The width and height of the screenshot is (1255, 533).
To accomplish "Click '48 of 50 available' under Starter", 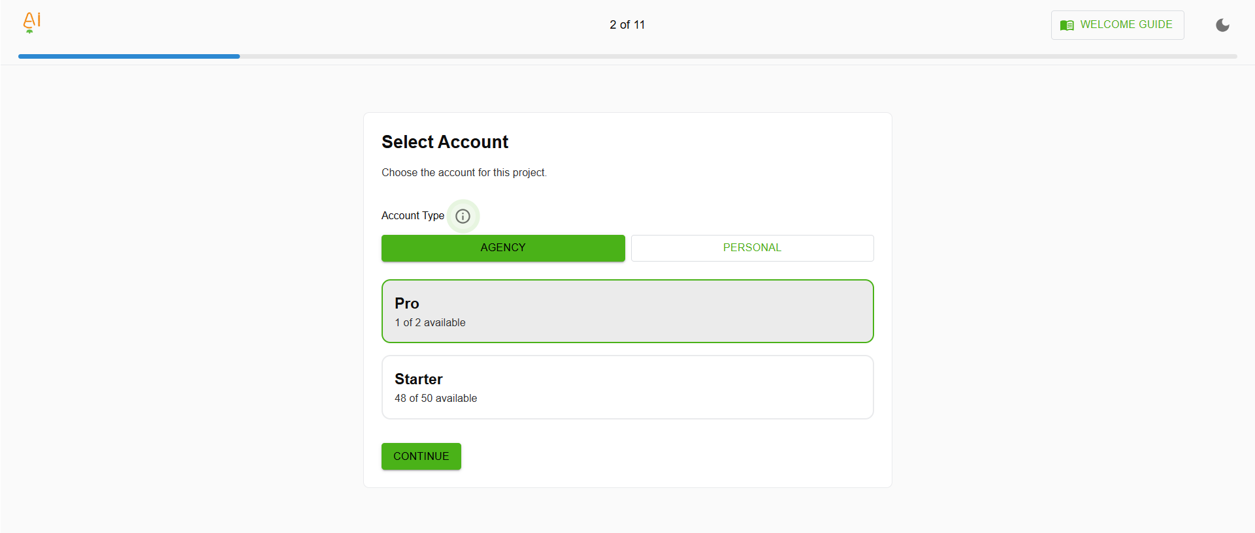I will tap(436, 398).
